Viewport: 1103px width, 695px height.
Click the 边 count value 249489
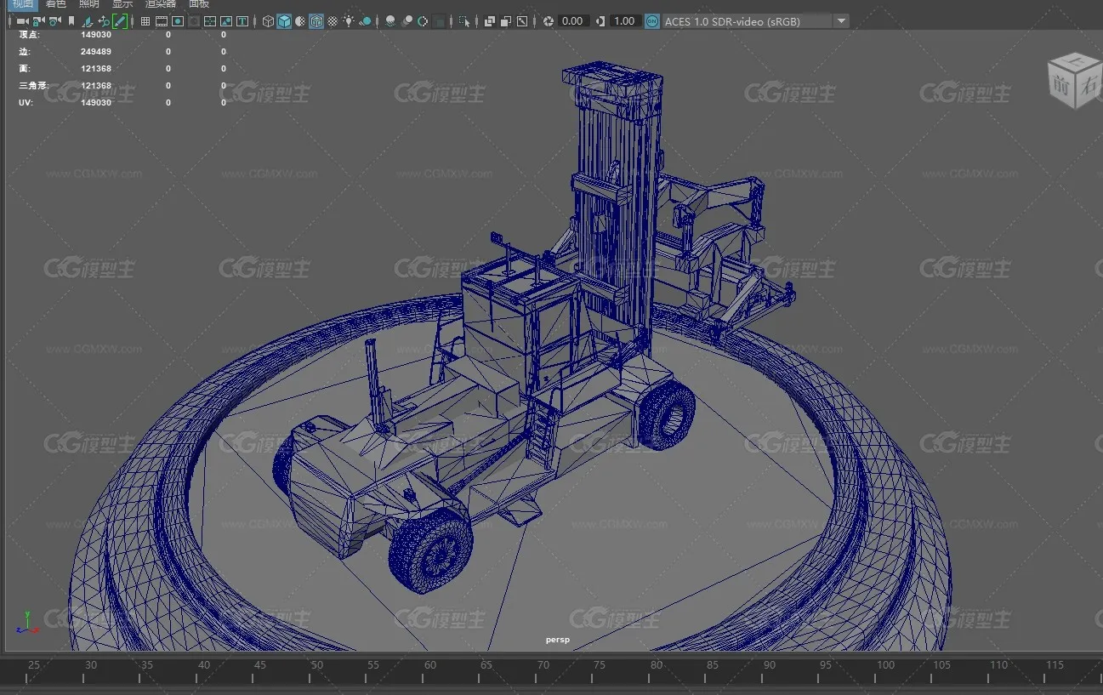96,52
